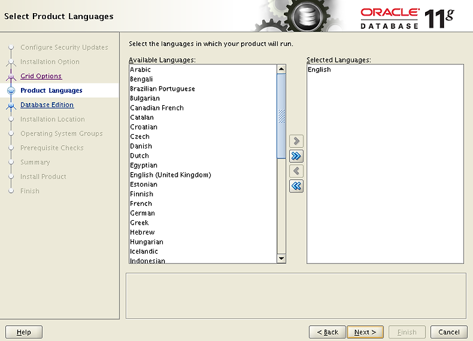Select Czech language entry

tap(203, 137)
